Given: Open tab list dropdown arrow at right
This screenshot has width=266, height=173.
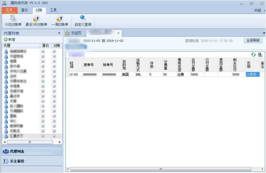Looking at the screenshot, I should click(264, 33).
